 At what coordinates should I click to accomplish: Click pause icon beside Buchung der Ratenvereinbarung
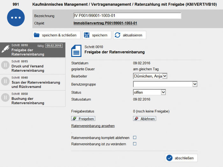pyautogui.click(x=5, y=98)
